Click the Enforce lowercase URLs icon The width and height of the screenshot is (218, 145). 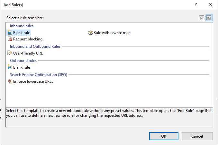(x=10, y=81)
